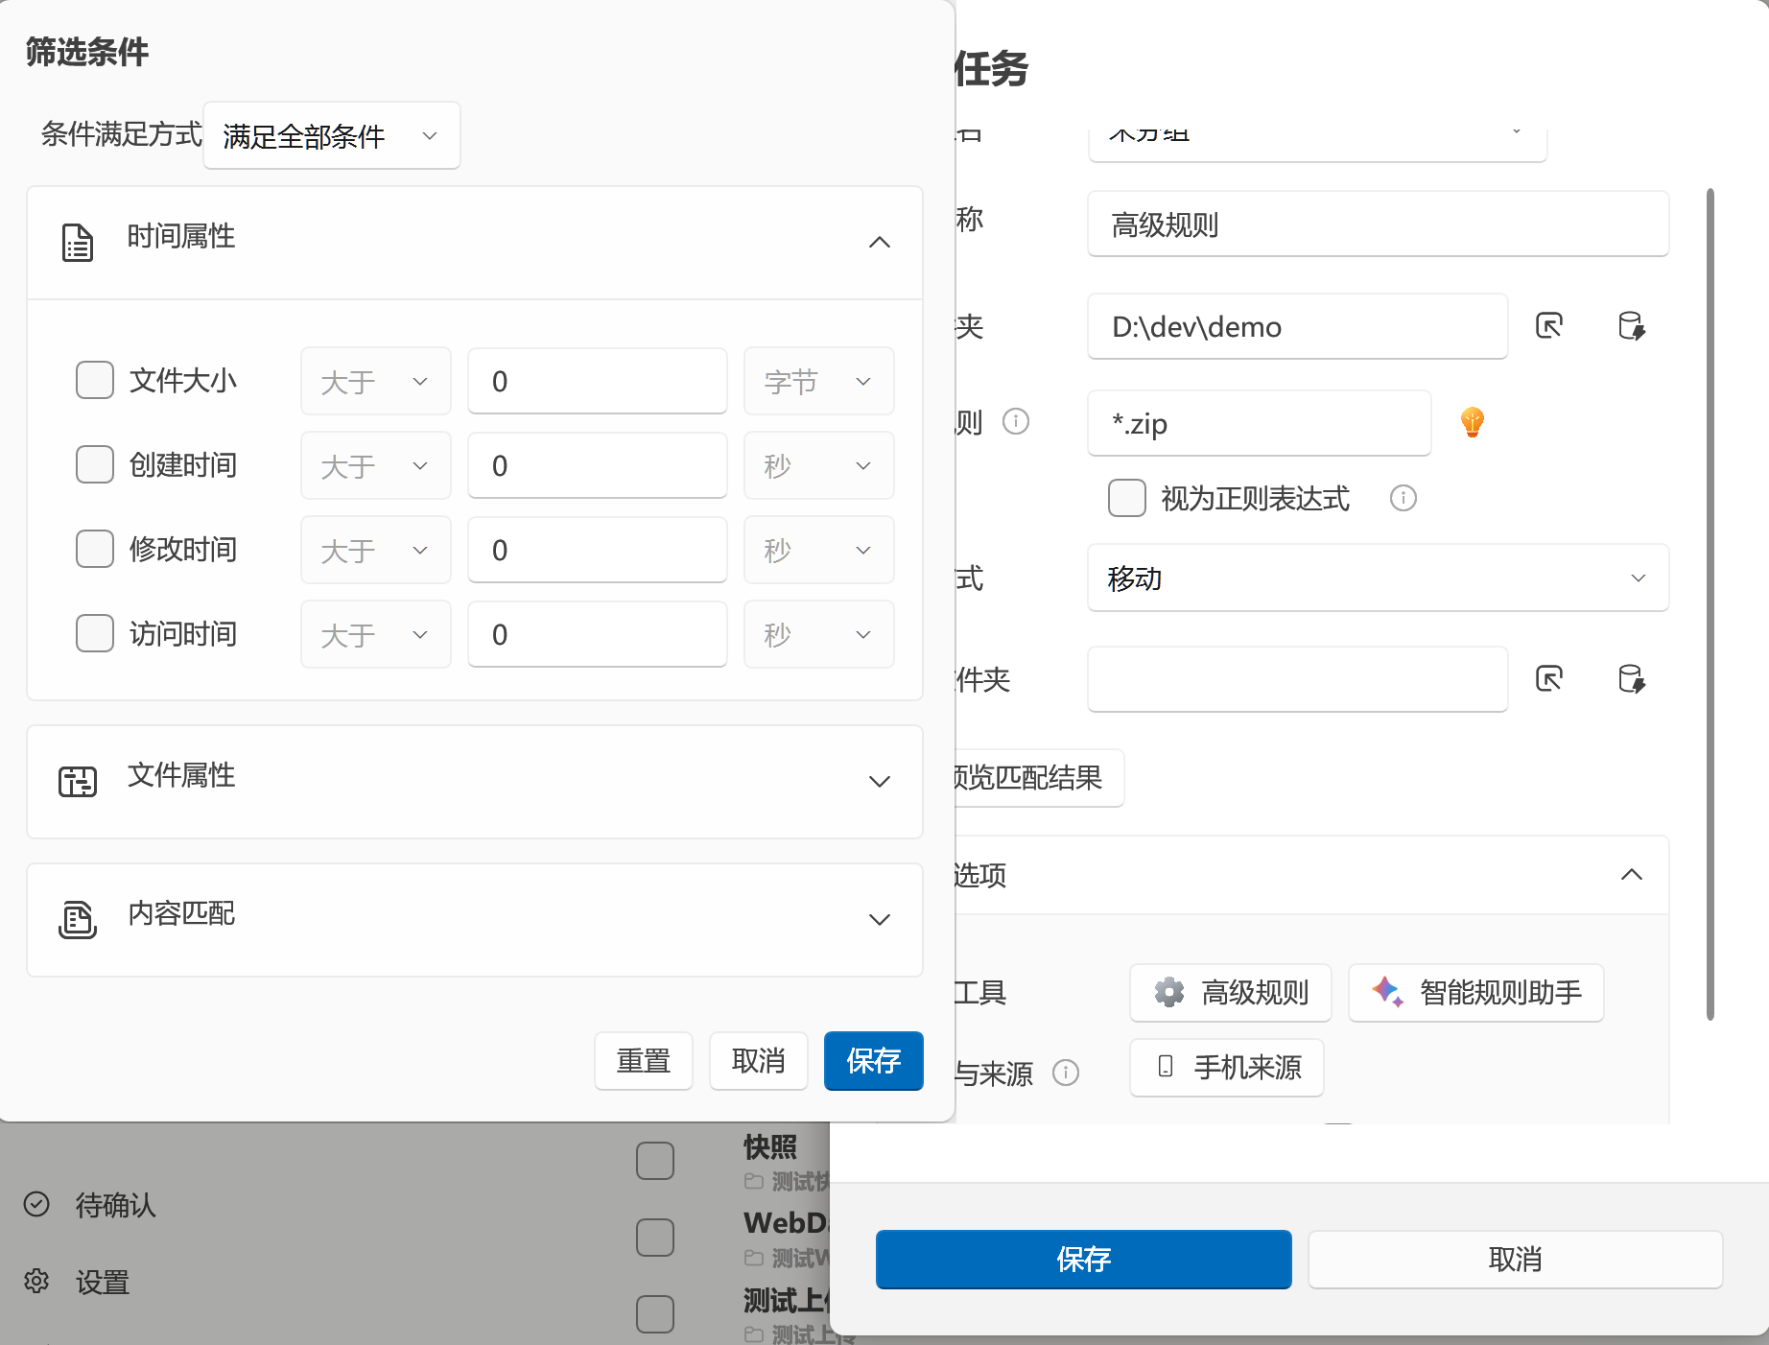The height and width of the screenshot is (1345, 1769).
Task: Click the lightbulb hint icon by *.zip
Action: (x=1473, y=421)
